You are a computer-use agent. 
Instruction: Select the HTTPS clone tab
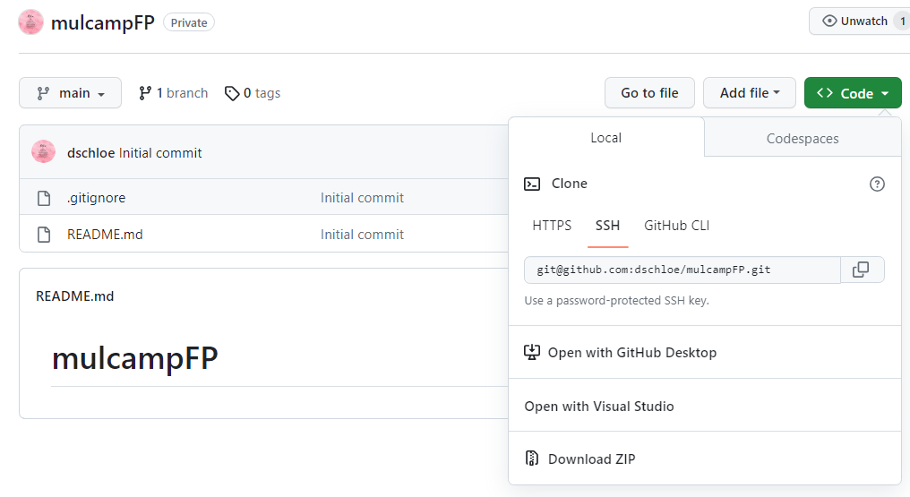(x=552, y=226)
